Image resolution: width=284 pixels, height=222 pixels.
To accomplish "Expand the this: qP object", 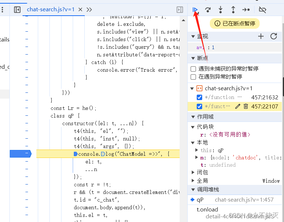I will click(196, 150).
